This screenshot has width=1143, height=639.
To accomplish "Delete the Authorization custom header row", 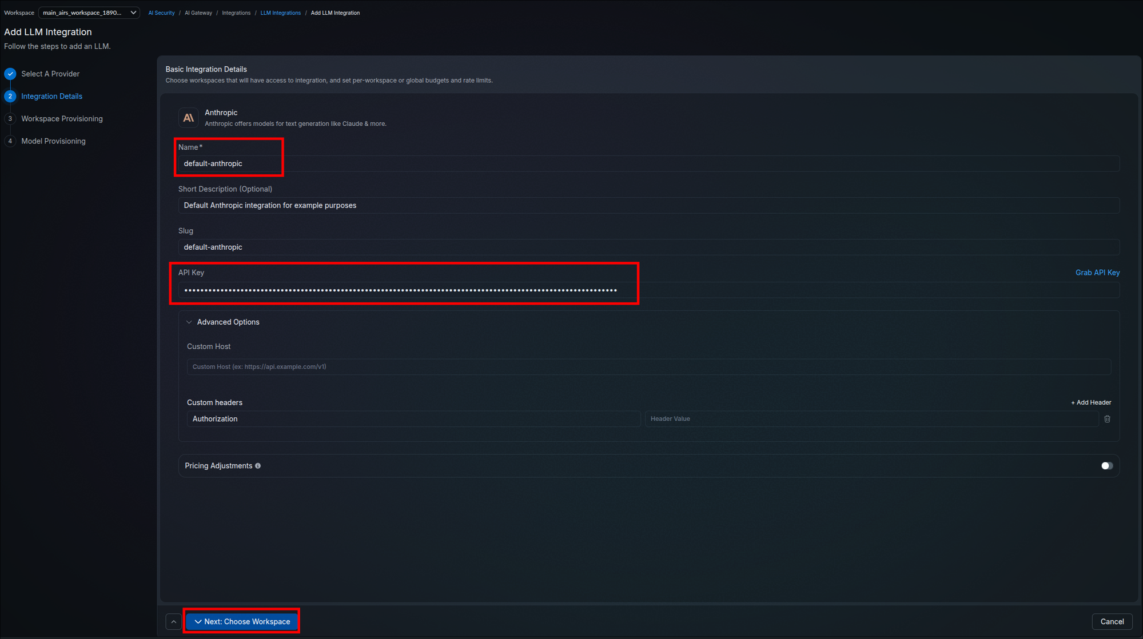I will click(x=1107, y=419).
